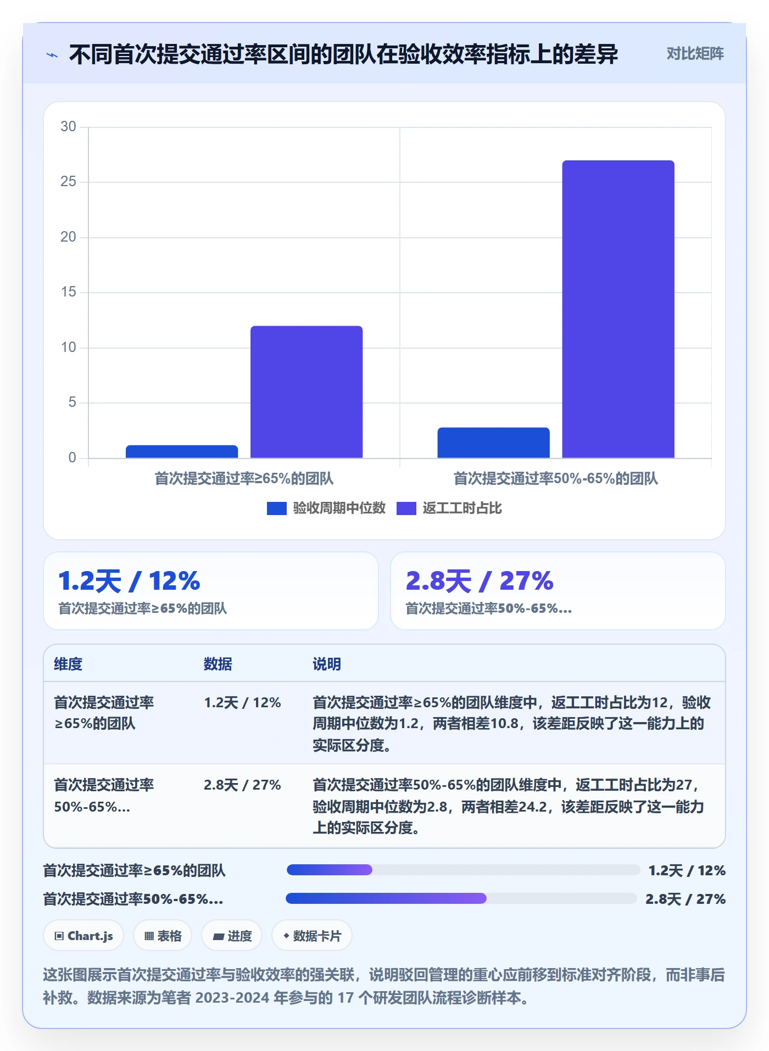
Task: Click the progress bar for 50%-65% teams
Action: [x=461, y=898]
